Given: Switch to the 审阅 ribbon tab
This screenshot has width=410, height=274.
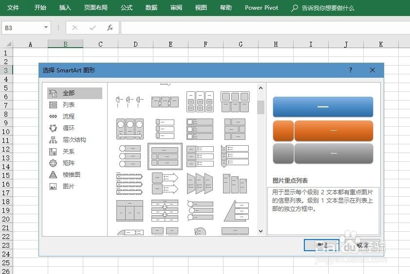Looking at the screenshot, I should (x=176, y=8).
